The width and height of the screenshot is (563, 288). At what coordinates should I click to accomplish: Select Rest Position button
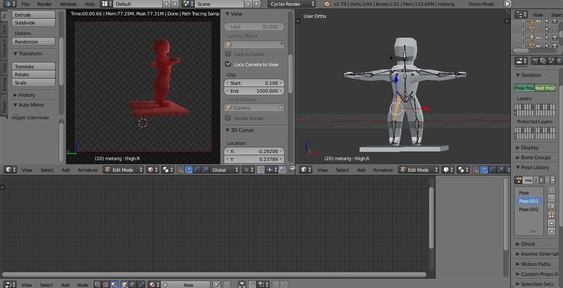(545, 88)
